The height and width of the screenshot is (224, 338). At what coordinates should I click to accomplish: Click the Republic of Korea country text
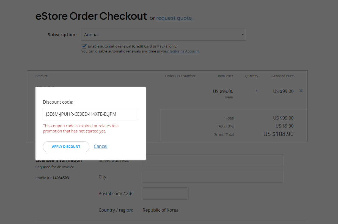(161, 210)
